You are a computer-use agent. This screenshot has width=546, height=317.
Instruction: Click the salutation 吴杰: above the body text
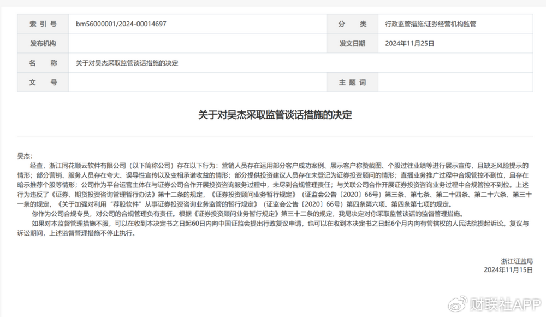click(x=25, y=156)
